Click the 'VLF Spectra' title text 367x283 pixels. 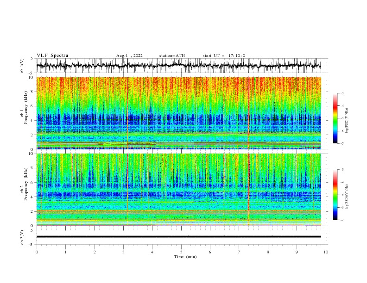(52, 55)
